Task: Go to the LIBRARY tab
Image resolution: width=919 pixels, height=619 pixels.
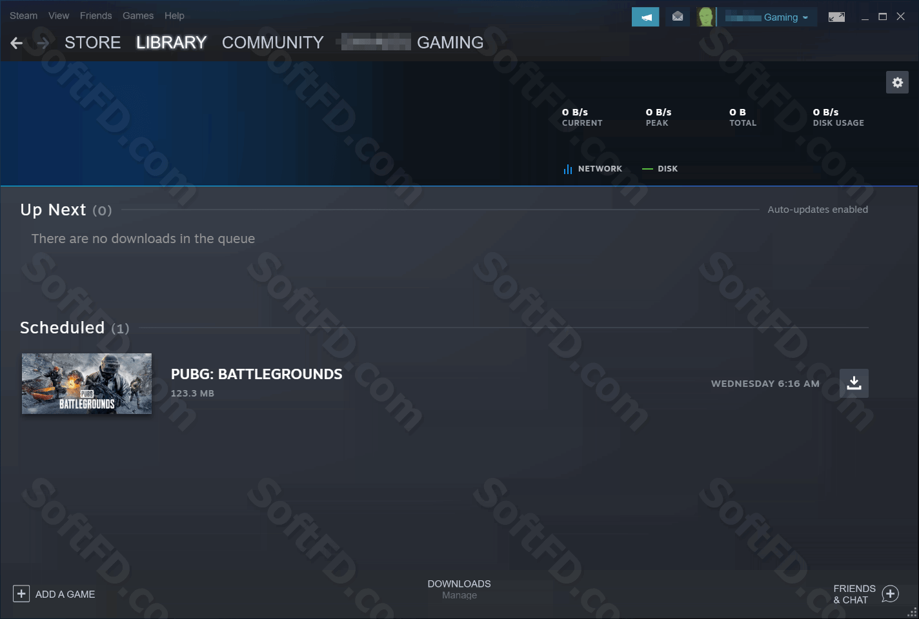Action: [x=171, y=43]
